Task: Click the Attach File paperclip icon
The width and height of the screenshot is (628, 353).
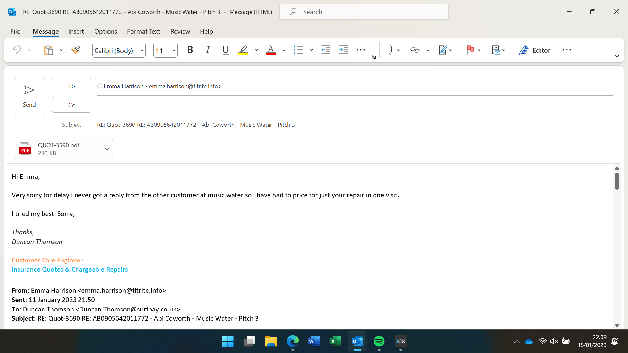Action: tap(390, 50)
